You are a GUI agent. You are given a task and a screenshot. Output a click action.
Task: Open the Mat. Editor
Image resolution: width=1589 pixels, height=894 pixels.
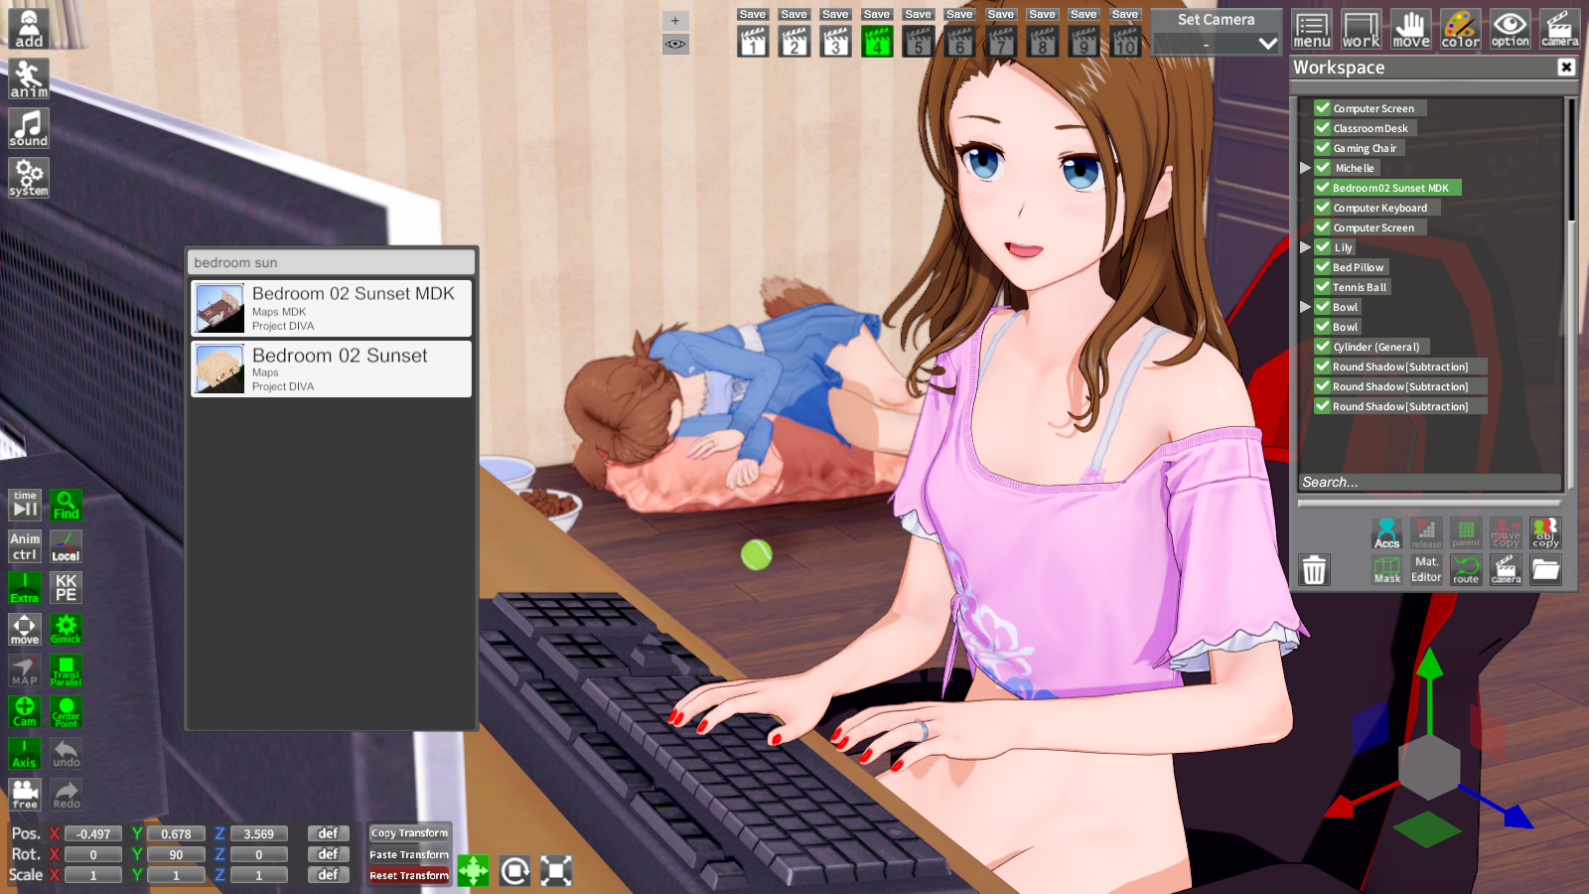pos(1426,569)
